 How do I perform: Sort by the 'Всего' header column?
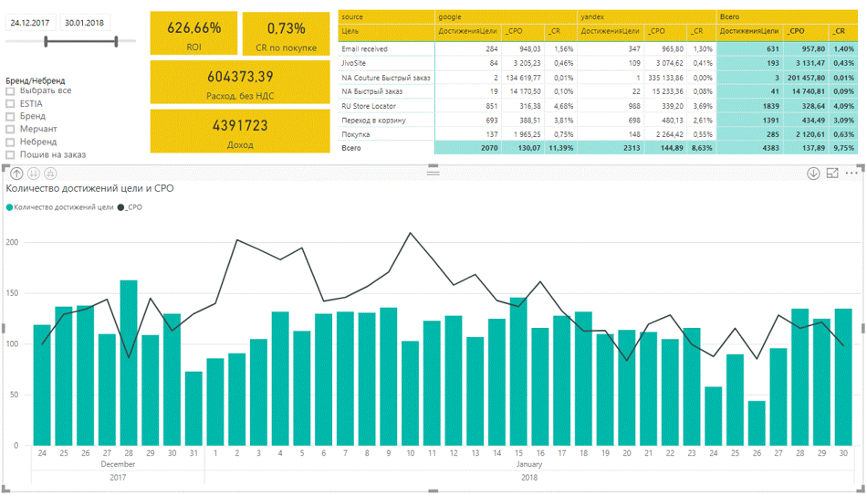(x=730, y=17)
